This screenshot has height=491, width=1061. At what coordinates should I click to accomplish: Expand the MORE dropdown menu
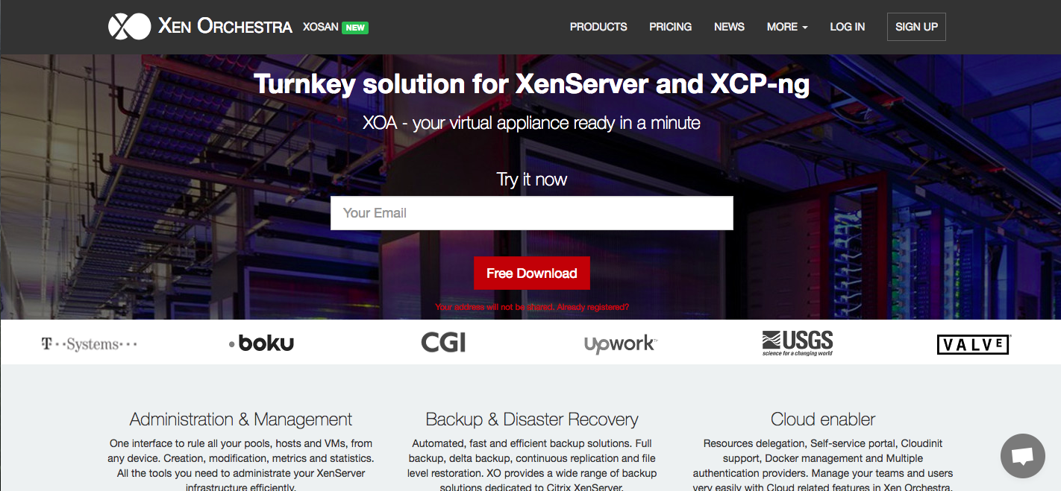coord(787,27)
